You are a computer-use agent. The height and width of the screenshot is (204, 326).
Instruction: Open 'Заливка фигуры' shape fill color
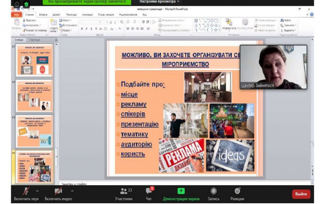(x=266, y=20)
